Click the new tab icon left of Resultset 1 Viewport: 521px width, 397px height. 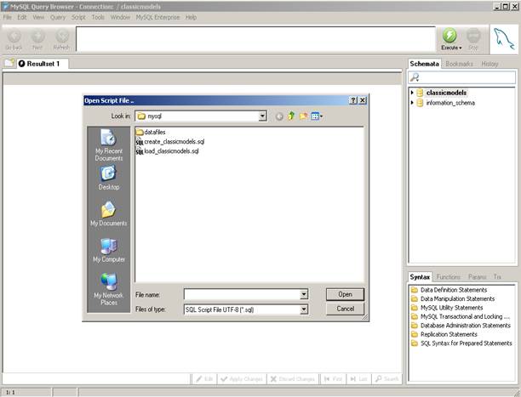(x=9, y=63)
